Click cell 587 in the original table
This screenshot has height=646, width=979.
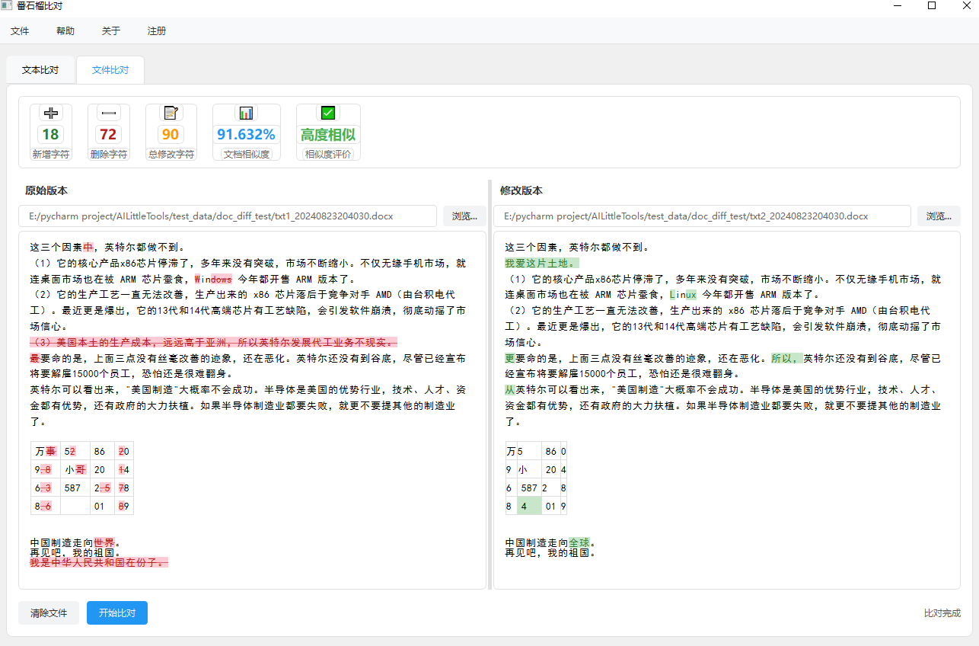(x=75, y=488)
